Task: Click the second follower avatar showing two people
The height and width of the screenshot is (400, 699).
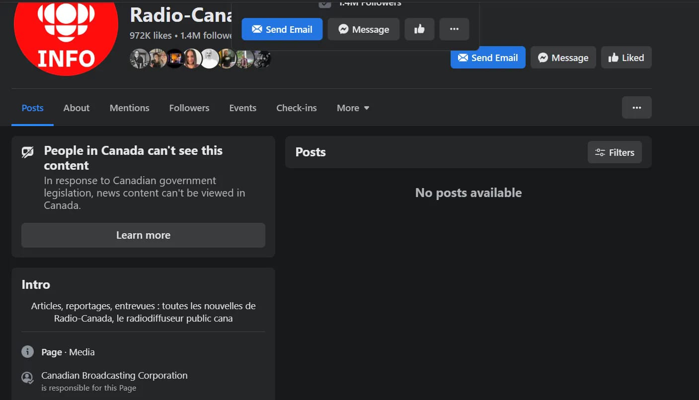Action: [157, 59]
